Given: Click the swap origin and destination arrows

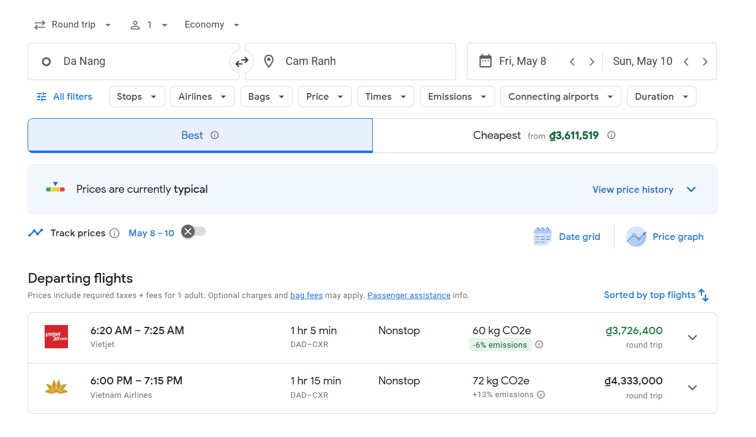Looking at the screenshot, I should coord(242,61).
